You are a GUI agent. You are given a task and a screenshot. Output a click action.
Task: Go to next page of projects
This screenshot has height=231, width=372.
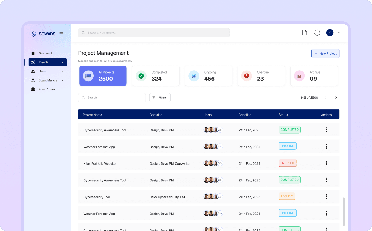pyautogui.click(x=336, y=97)
